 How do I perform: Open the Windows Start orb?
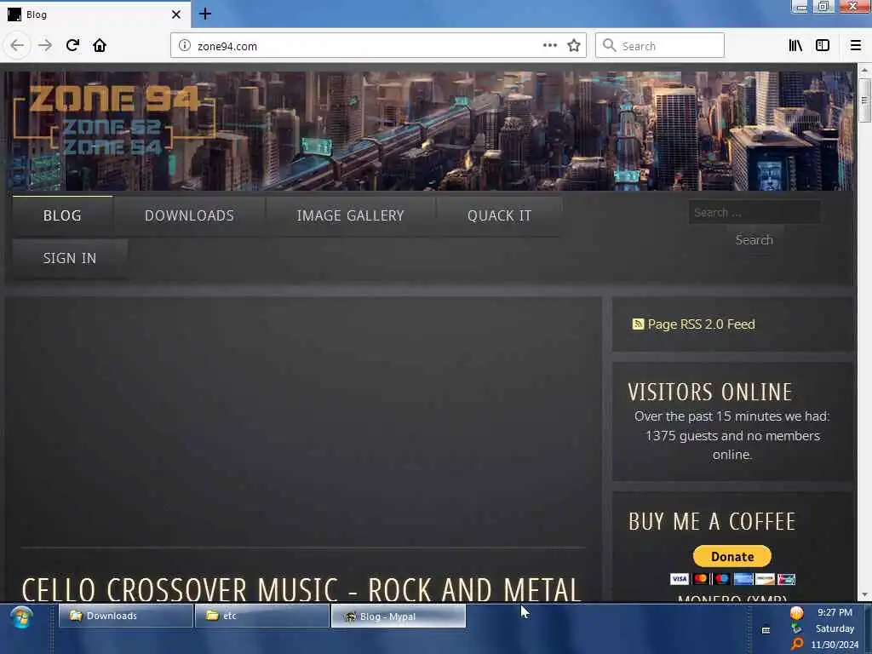[x=21, y=617]
